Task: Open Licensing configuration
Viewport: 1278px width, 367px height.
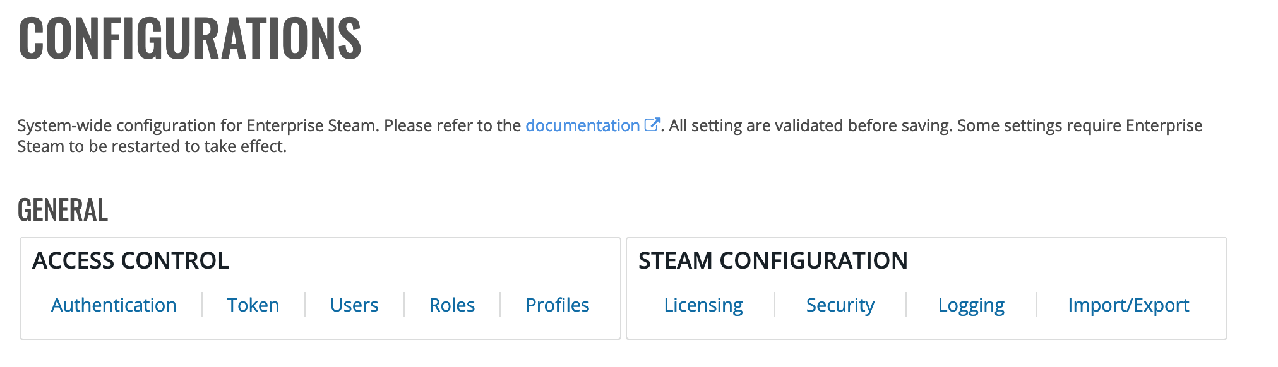Action: tap(703, 305)
